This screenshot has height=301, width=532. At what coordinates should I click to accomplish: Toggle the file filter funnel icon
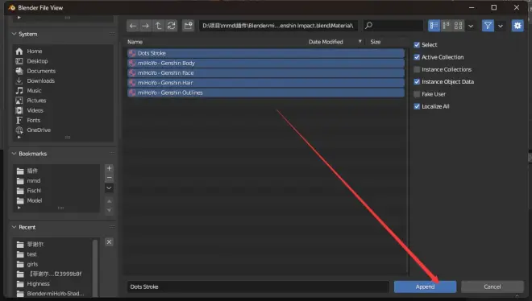(488, 26)
